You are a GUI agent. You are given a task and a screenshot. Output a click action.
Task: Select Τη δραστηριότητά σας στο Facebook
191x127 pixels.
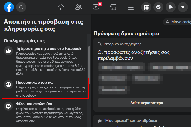45,61
